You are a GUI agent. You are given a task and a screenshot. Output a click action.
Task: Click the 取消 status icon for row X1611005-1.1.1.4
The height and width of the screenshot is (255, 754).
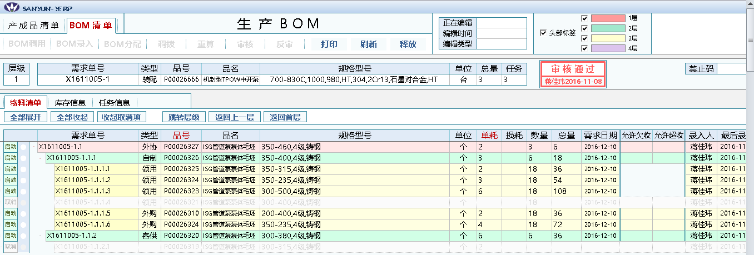pos(11,202)
